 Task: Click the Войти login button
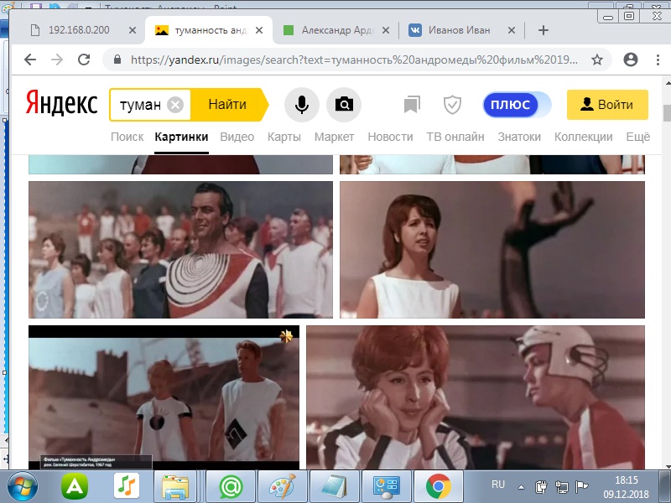pyautogui.click(x=607, y=104)
